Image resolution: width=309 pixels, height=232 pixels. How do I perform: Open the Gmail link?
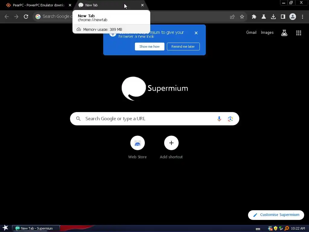coord(251,33)
